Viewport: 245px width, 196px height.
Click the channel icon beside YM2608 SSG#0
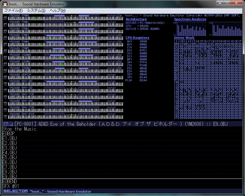tap(5, 58)
